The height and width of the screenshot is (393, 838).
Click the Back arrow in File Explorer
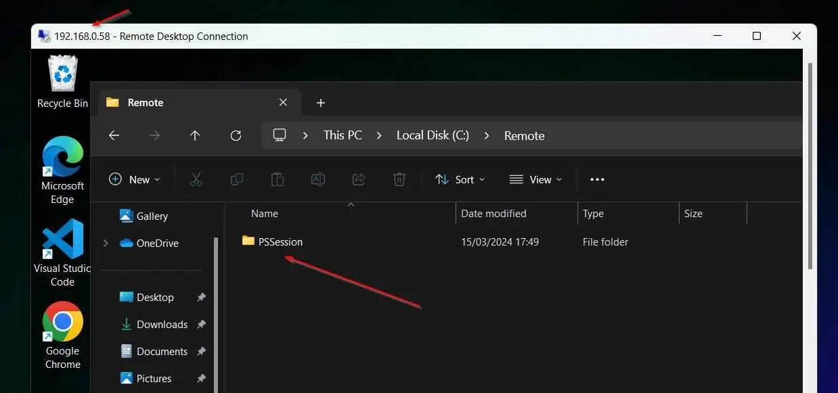(114, 135)
